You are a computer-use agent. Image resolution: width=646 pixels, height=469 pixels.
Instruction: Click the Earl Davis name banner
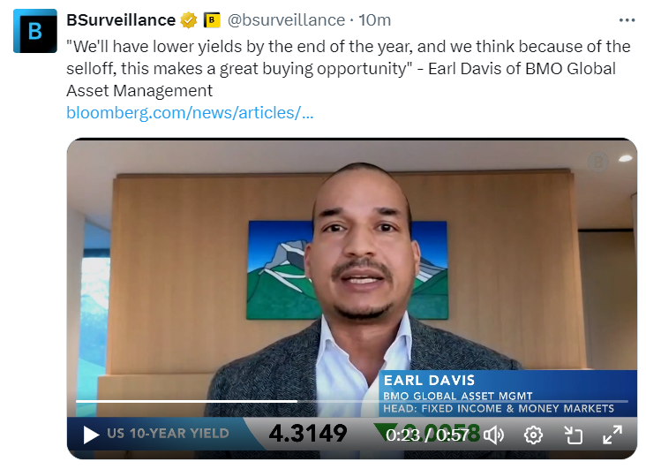(x=507, y=393)
